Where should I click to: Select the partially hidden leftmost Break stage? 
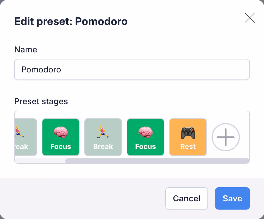click(25, 137)
